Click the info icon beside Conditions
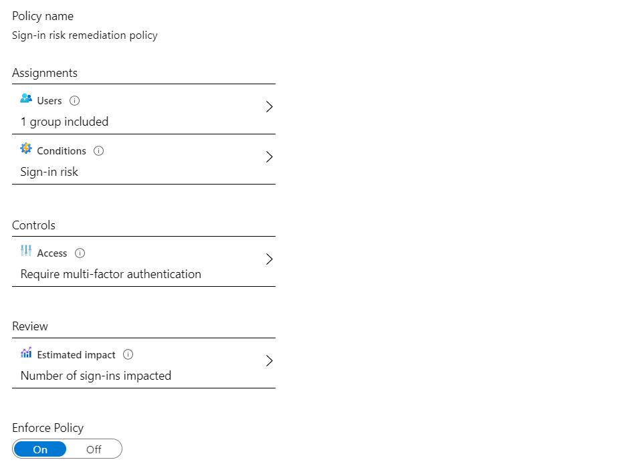This screenshot has width=628, height=468. 99,151
